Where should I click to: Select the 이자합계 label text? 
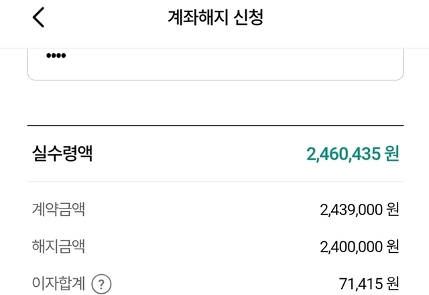point(58,283)
